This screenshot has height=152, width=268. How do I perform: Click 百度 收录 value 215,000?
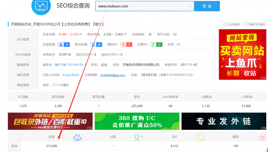tap(52, 146)
